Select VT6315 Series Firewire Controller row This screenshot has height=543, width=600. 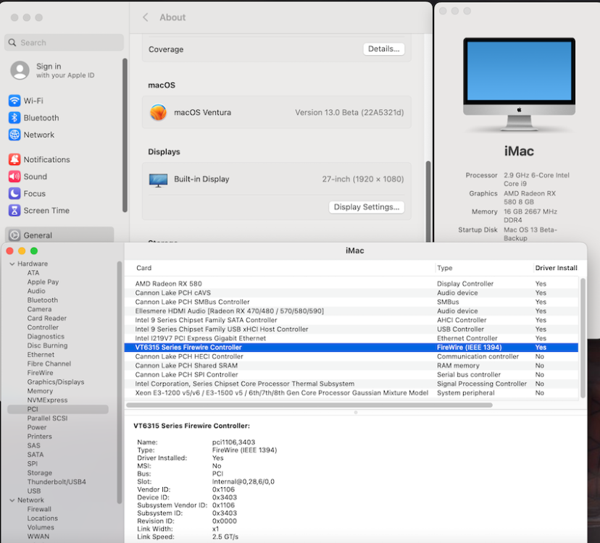[351, 348]
